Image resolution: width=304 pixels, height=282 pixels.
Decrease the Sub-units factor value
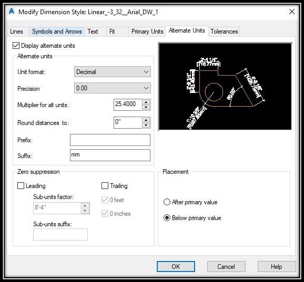point(85,211)
